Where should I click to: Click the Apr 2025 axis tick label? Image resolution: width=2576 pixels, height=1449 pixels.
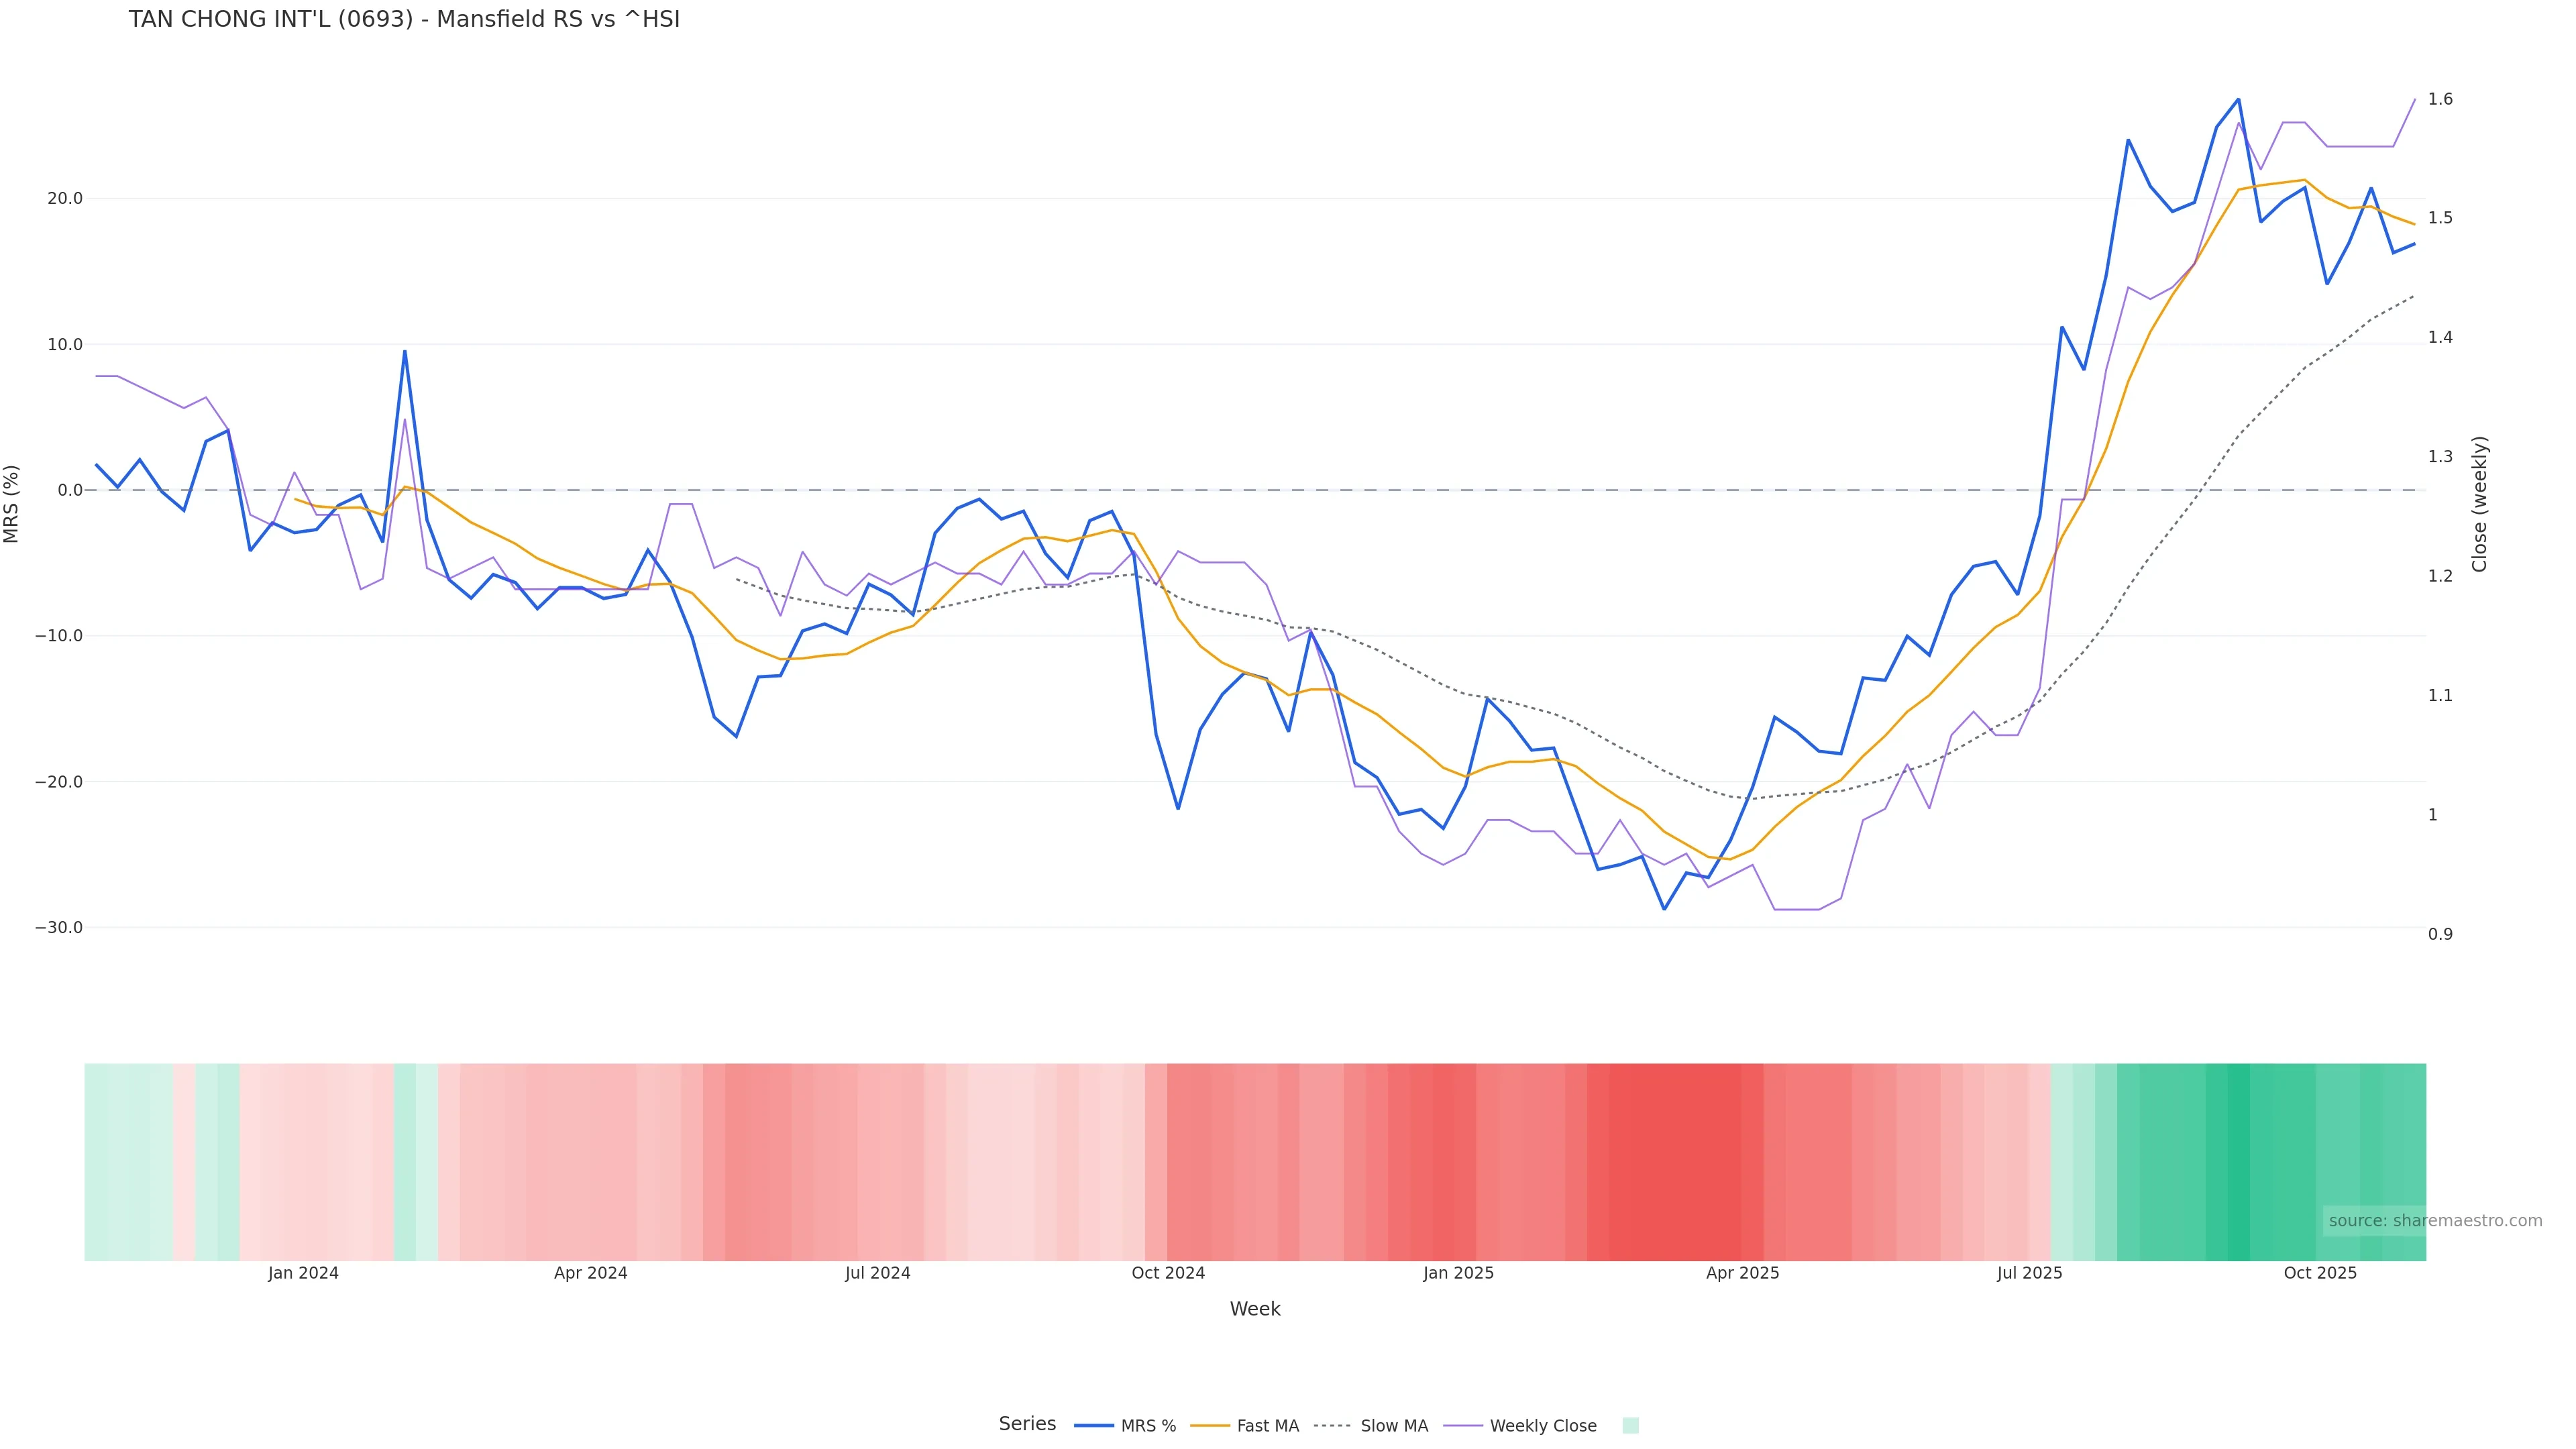[1742, 1273]
